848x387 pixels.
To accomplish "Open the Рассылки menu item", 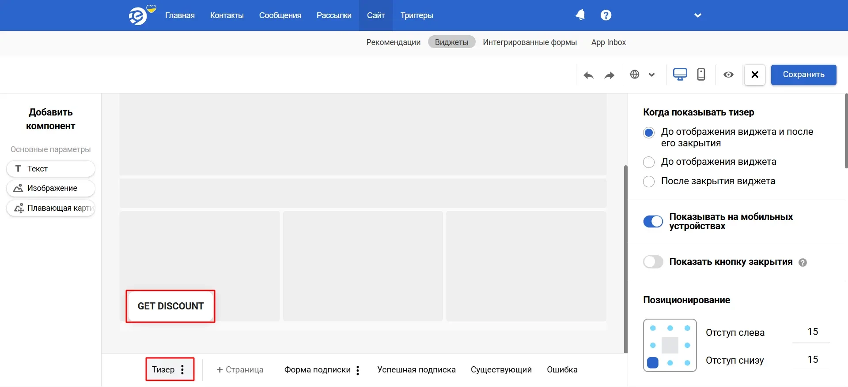I will 334,15.
